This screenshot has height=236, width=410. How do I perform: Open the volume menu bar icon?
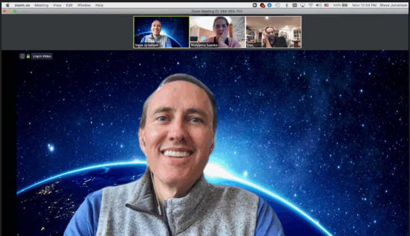pos(318,5)
